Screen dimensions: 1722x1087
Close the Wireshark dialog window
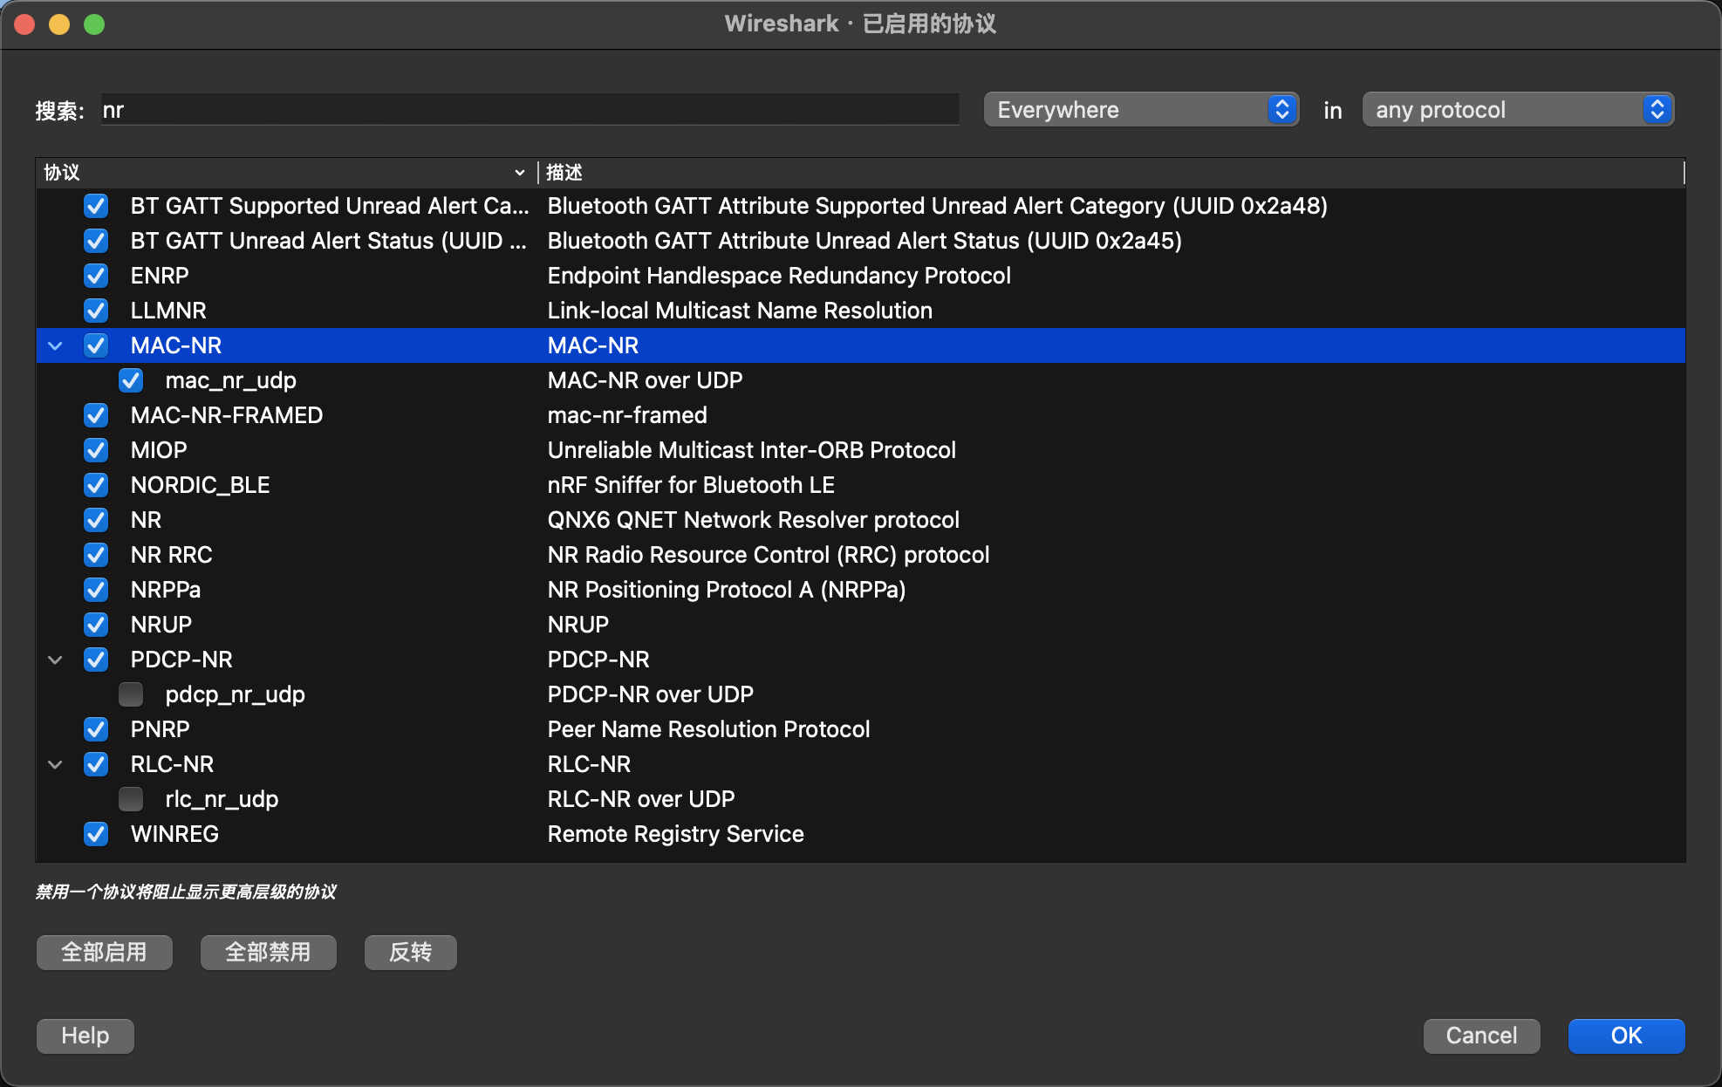[24, 24]
